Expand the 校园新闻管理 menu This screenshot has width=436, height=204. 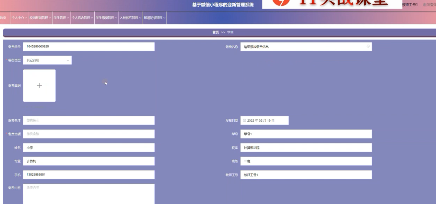(x=40, y=18)
